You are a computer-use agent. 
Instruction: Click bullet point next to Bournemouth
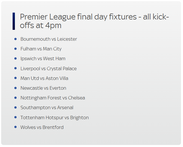(x=15, y=39)
